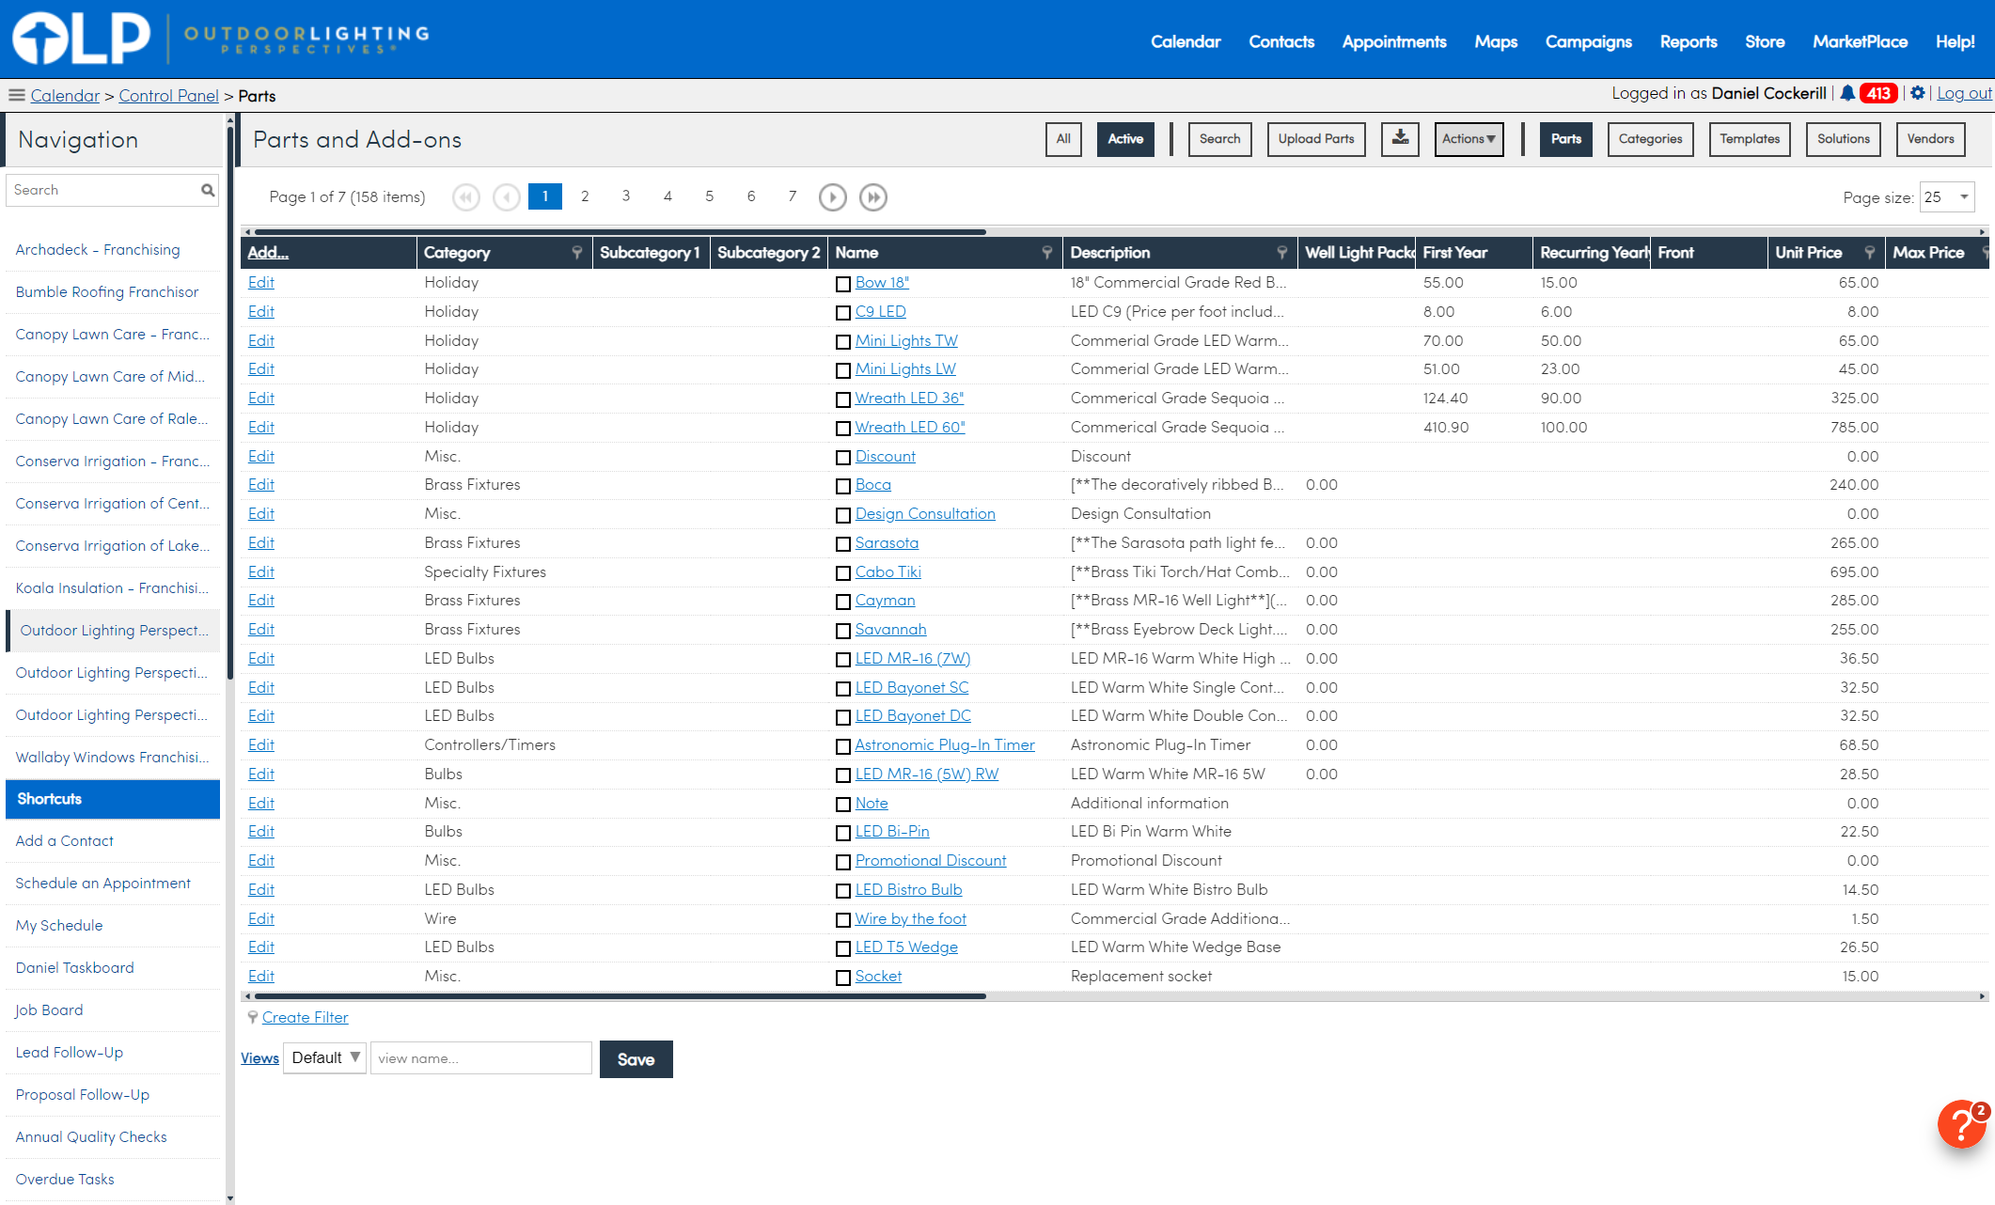Image resolution: width=1995 pixels, height=1205 pixels.
Task: Go to the next page arrow
Action: coord(832,196)
